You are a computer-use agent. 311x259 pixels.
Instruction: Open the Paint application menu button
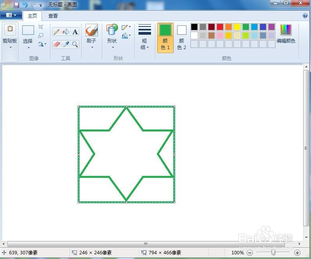(x=11, y=15)
